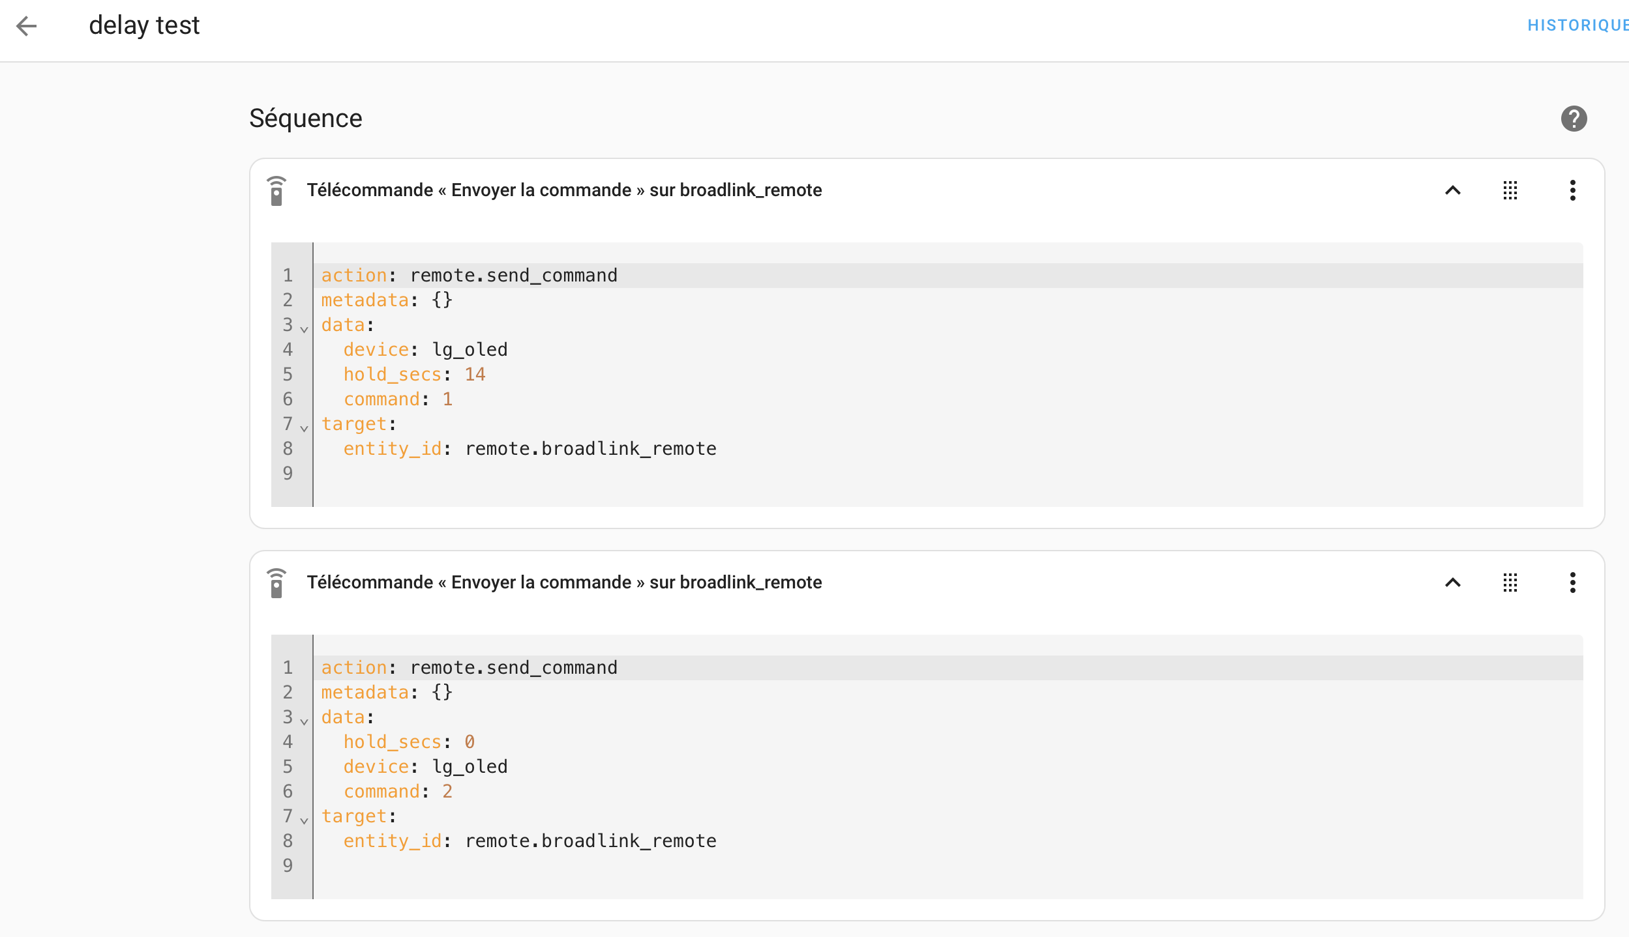Click the second action's title text
The height and width of the screenshot is (937, 1629).
point(564,583)
